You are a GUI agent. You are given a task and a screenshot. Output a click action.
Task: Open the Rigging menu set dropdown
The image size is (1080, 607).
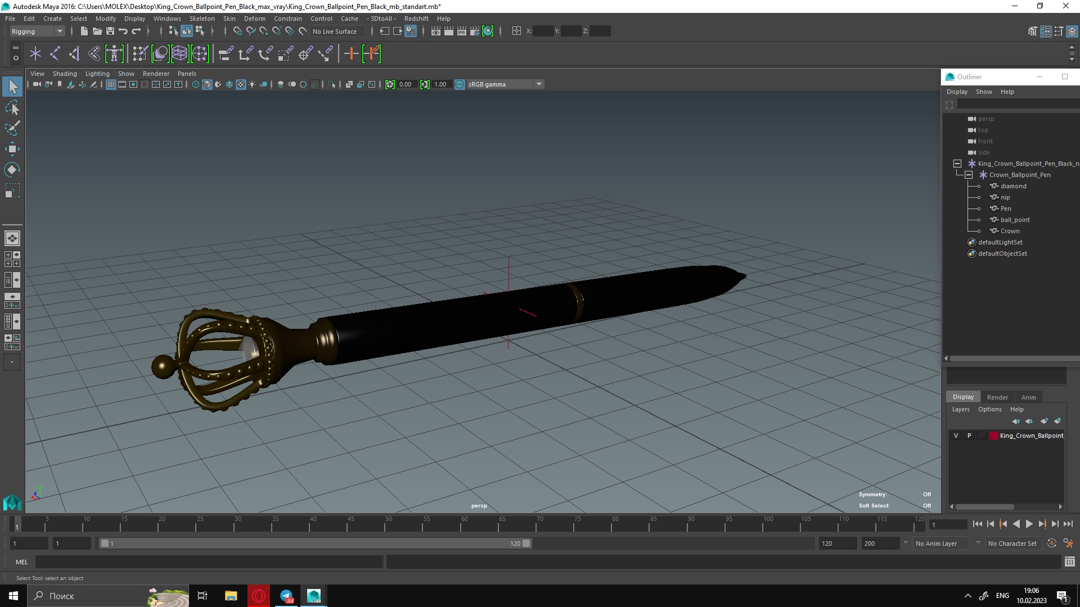point(59,31)
